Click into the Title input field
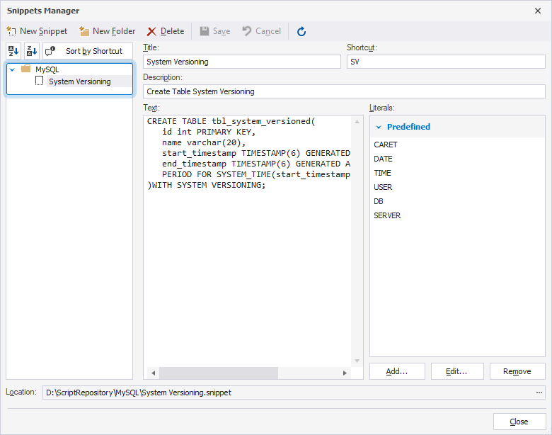This screenshot has width=552, height=435. 242,62
